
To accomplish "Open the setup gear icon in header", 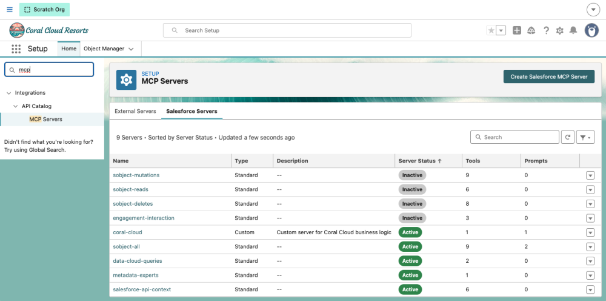I will [x=559, y=30].
